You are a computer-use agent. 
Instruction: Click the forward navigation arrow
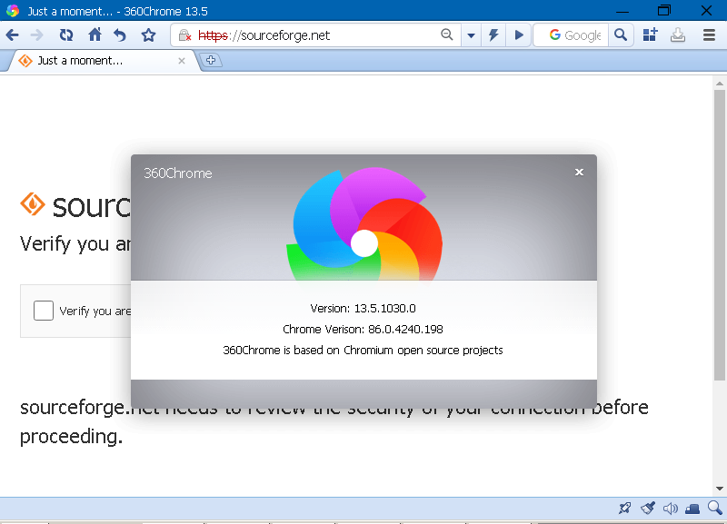[x=36, y=35]
